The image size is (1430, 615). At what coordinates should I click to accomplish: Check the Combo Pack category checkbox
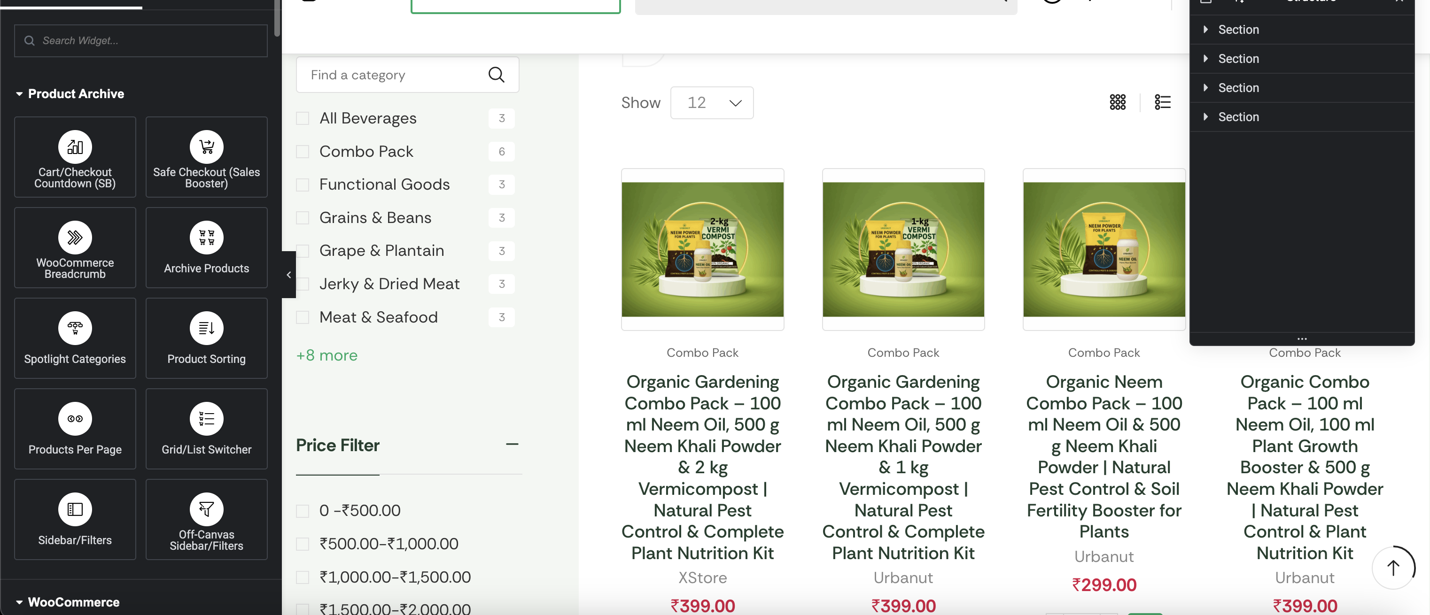pos(303,152)
